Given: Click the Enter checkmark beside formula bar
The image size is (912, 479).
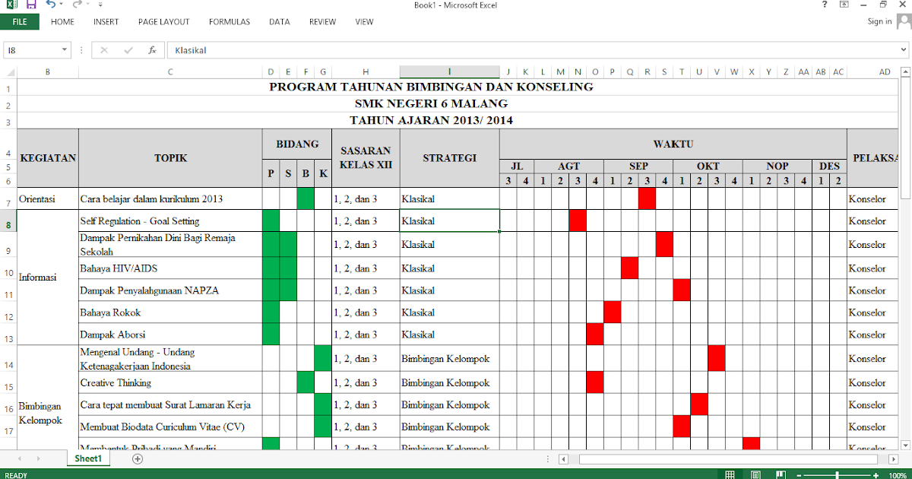Looking at the screenshot, I should pos(128,51).
